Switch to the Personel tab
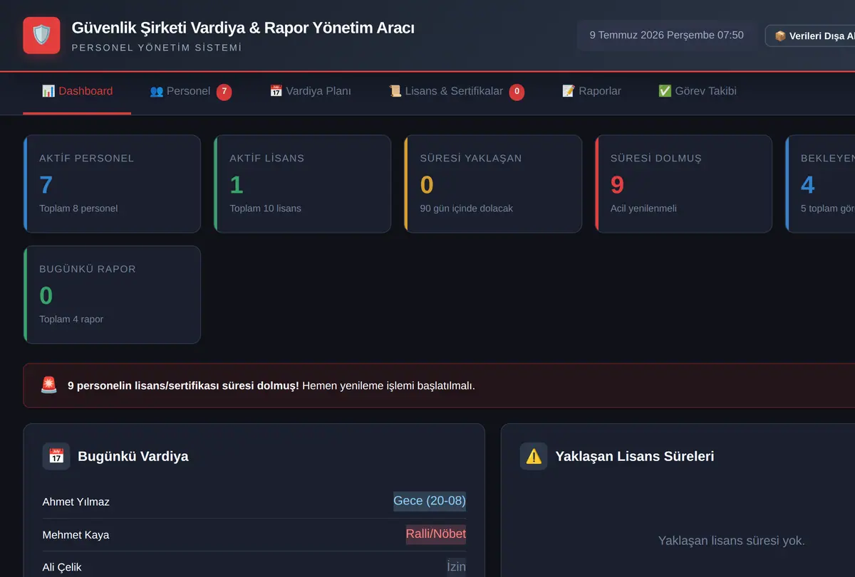This screenshot has height=577, width=855. tap(190, 92)
